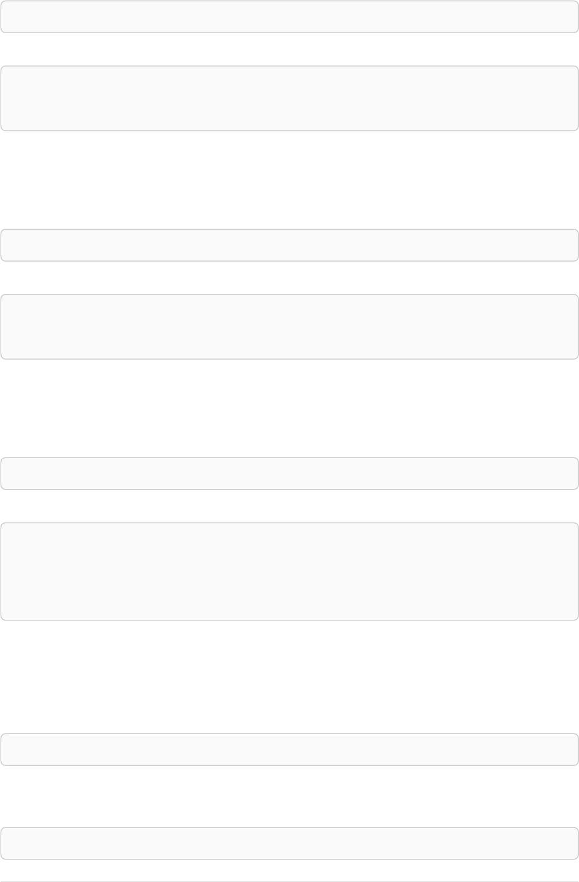Viewport: 579px width, 882px height.
Task: Focus the fifth box, a single-line field
Action: click(x=289, y=473)
